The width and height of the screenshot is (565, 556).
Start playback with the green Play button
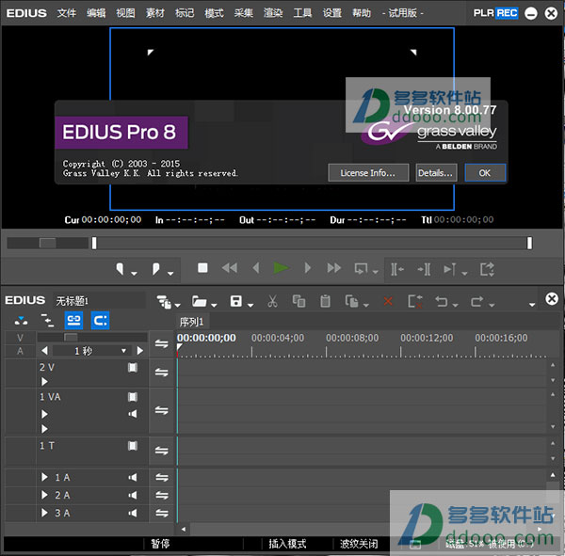coord(281,268)
